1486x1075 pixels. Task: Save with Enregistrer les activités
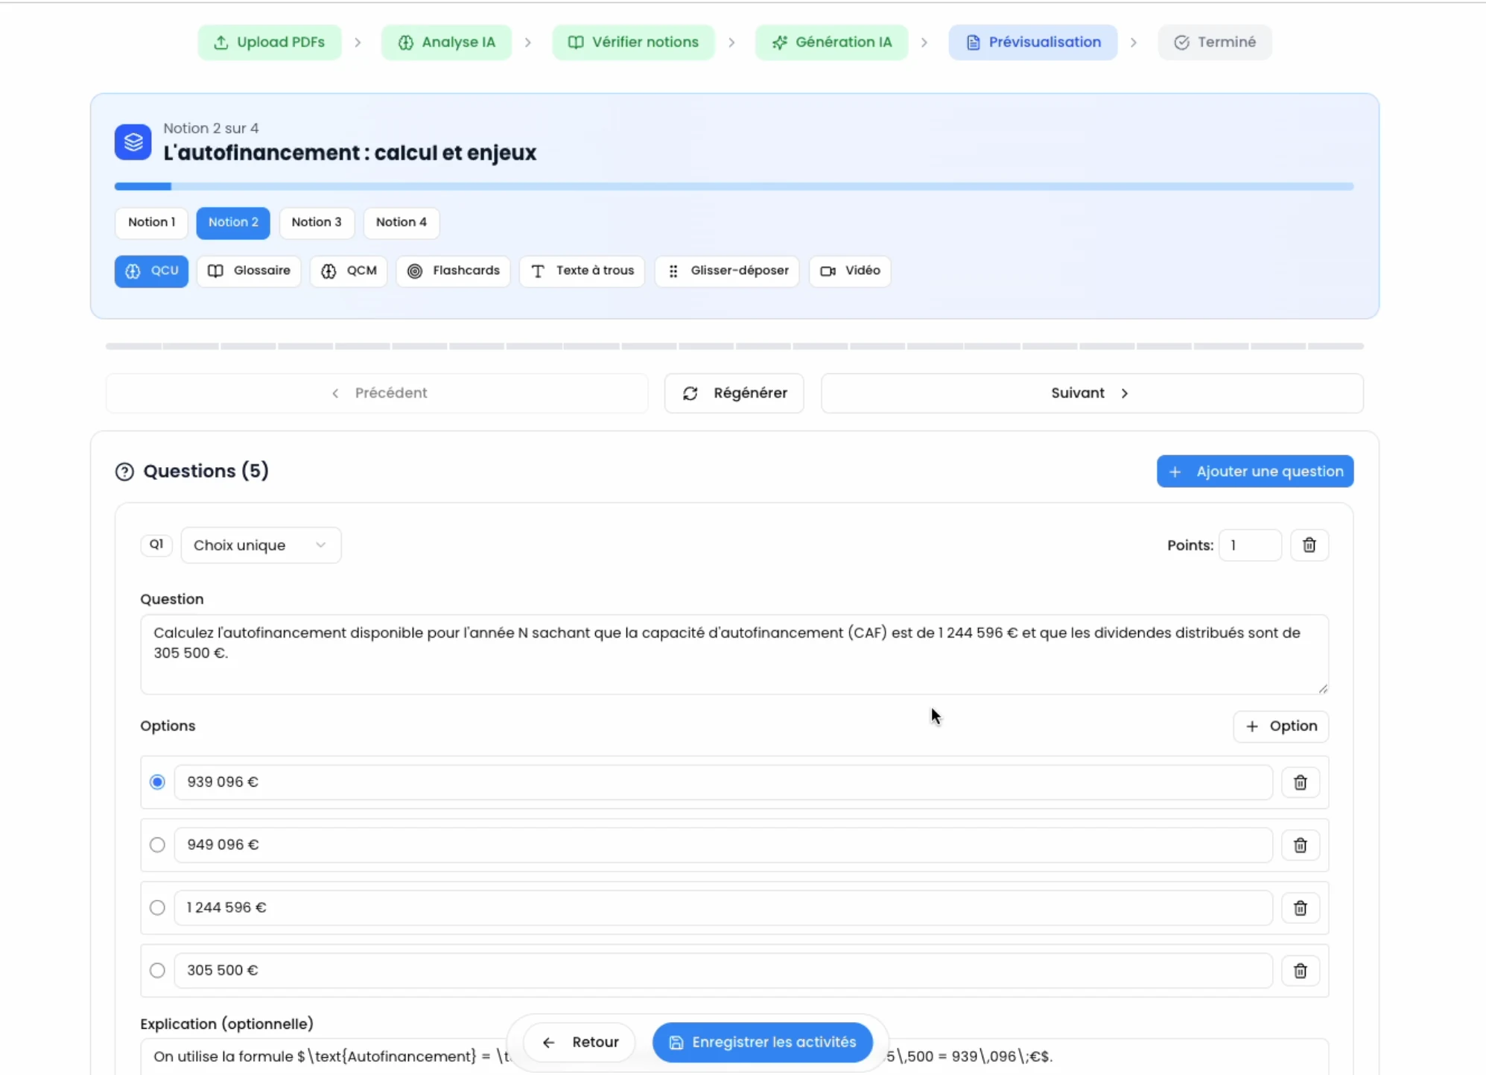click(762, 1042)
